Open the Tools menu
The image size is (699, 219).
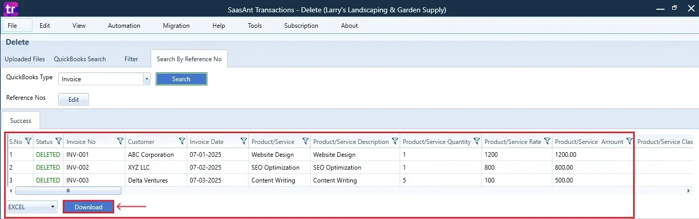pyautogui.click(x=255, y=26)
